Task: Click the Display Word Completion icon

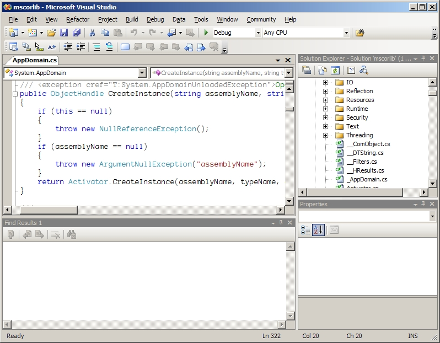Action: tap(52, 47)
